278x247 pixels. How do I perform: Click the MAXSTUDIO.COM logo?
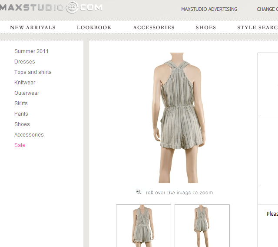coord(51,7)
